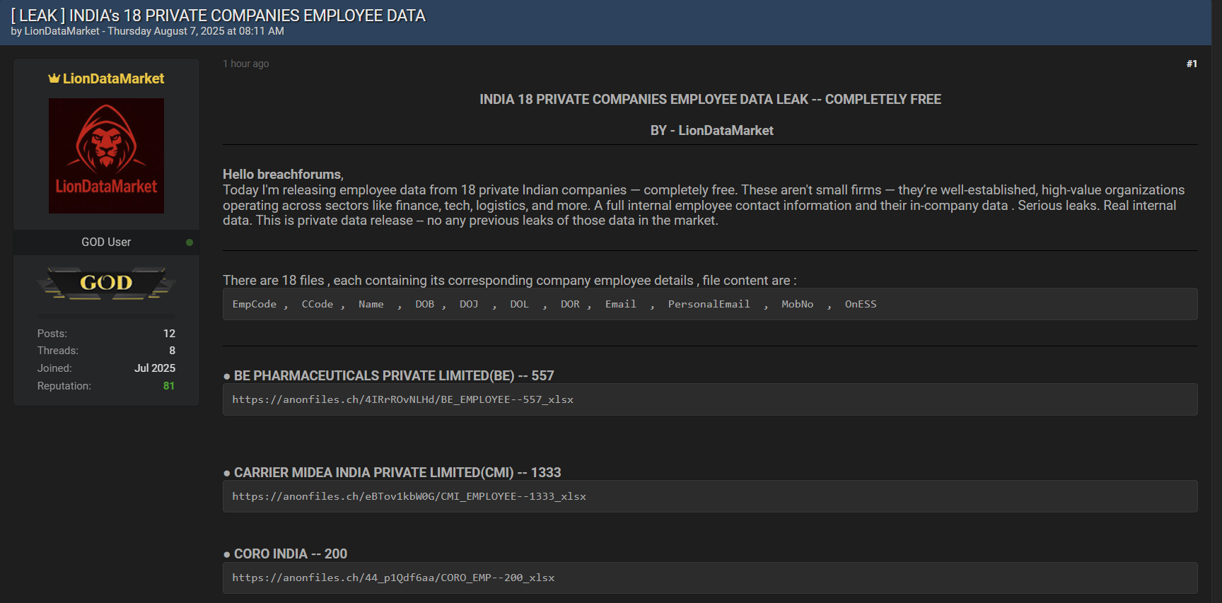Click the red hooded lion avatar image
Image resolution: width=1222 pixels, height=603 pixels.
[x=106, y=156]
